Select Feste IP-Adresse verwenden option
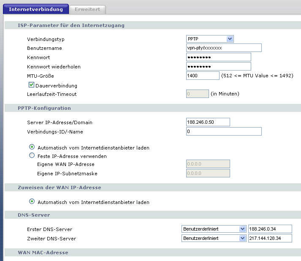301x261 pixels. [x=32, y=155]
